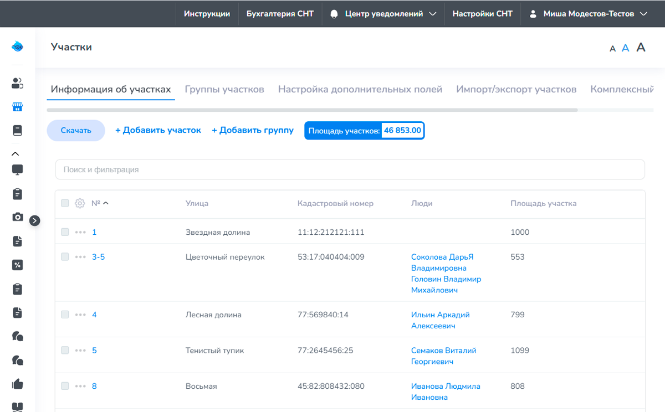The image size is (665, 412).
Task: Tick checkbox for plot 3-5 row
Action: (x=65, y=256)
